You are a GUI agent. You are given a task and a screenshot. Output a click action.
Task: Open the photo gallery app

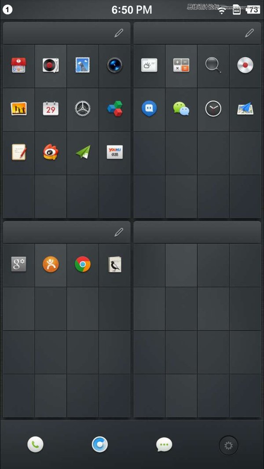[x=18, y=109]
